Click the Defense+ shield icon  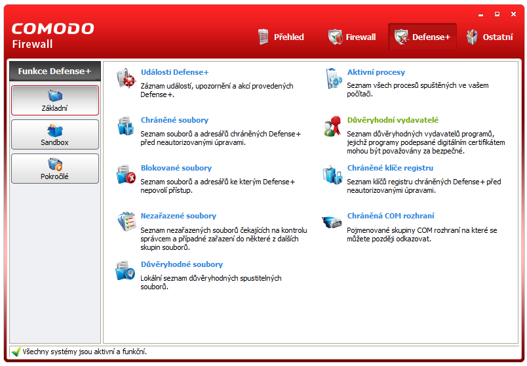click(x=401, y=37)
